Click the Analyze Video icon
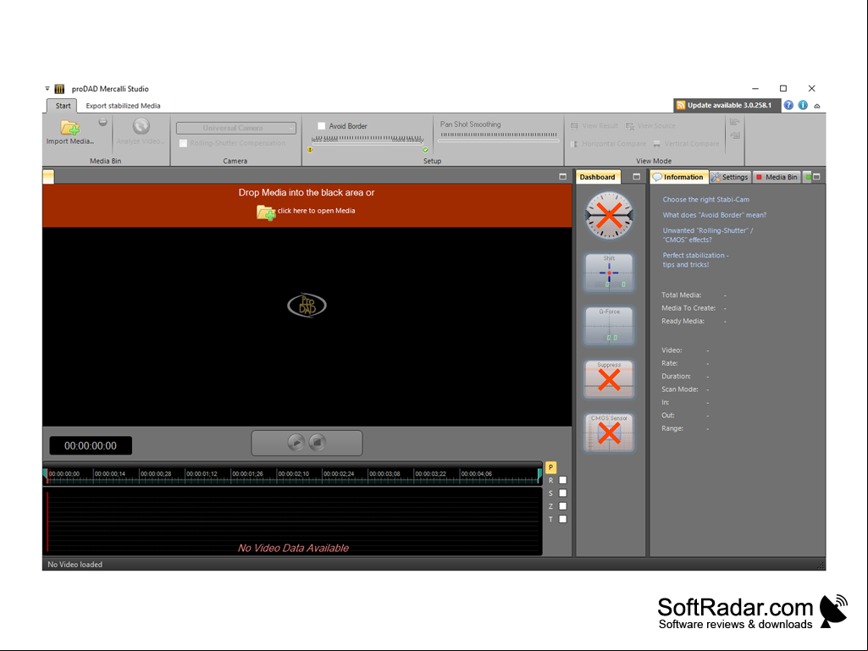Image resolution: width=868 pixels, height=651 pixels. (x=141, y=127)
